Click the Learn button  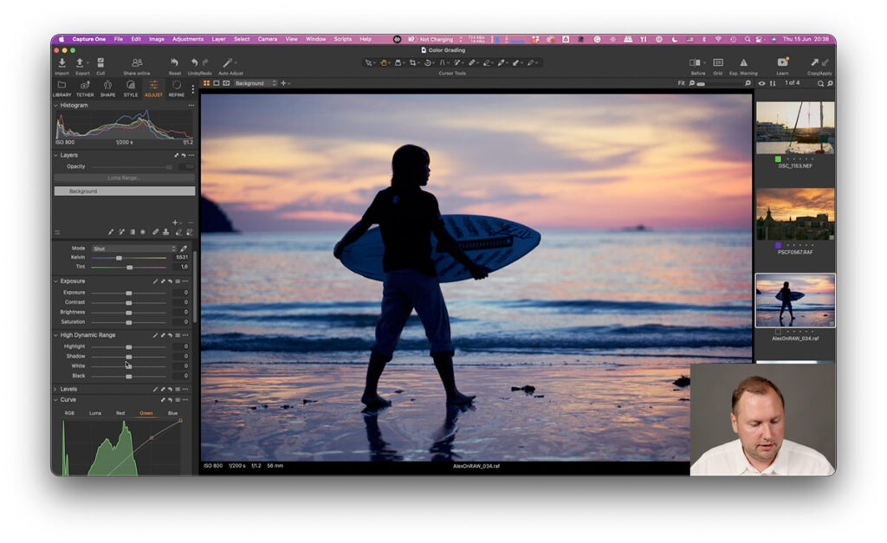click(782, 61)
